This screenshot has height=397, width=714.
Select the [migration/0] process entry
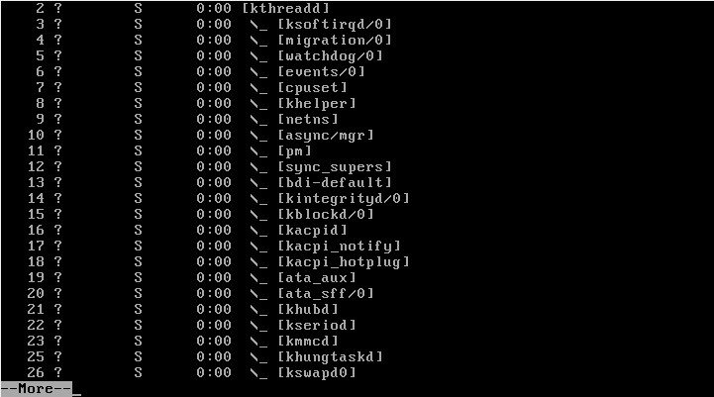[x=335, y=40]
